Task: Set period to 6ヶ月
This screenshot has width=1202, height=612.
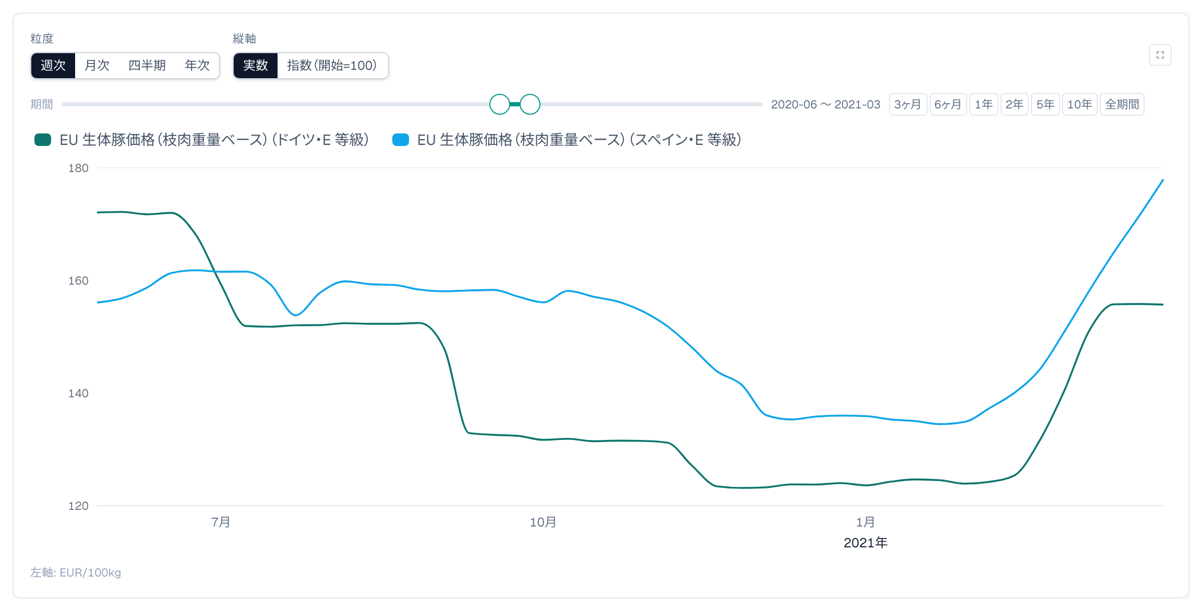Action: [948, 104]
